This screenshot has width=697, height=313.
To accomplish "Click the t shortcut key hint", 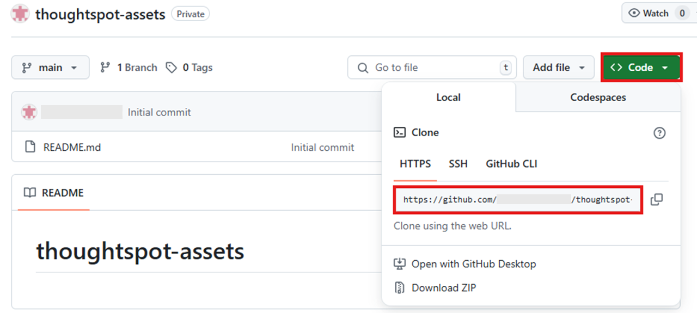I will [x=506, y=67].
